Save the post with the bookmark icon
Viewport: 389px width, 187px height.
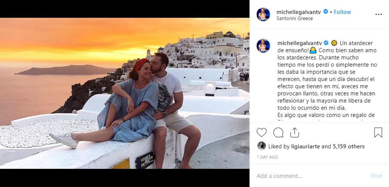[x=378, y=132]
